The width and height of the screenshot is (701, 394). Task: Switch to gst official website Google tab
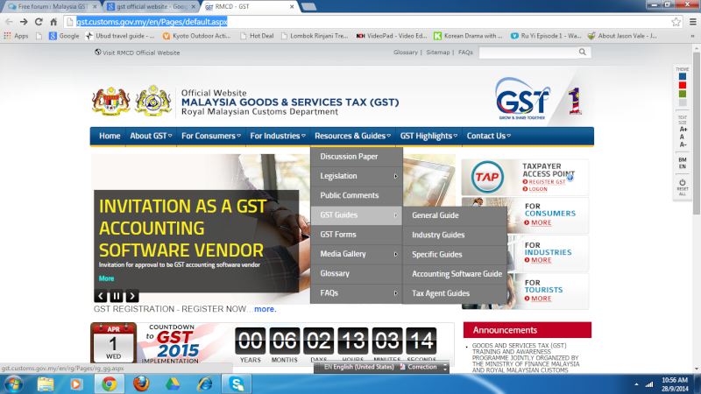pyautogui.click(x=152, y=7)
